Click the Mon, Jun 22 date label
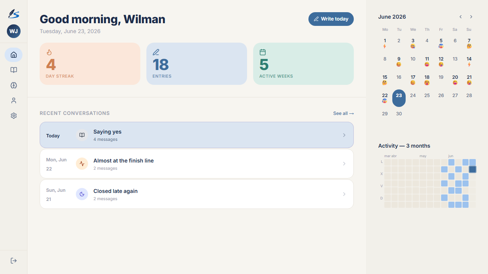 pyautogui.click(x=56, y=164)
